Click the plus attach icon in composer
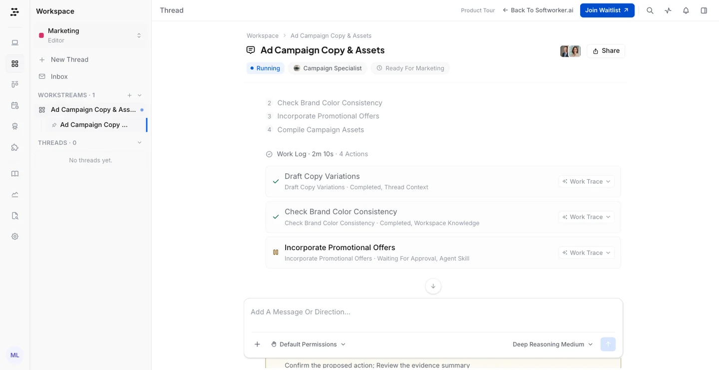The image size is (719, 370). coord(257,344)
